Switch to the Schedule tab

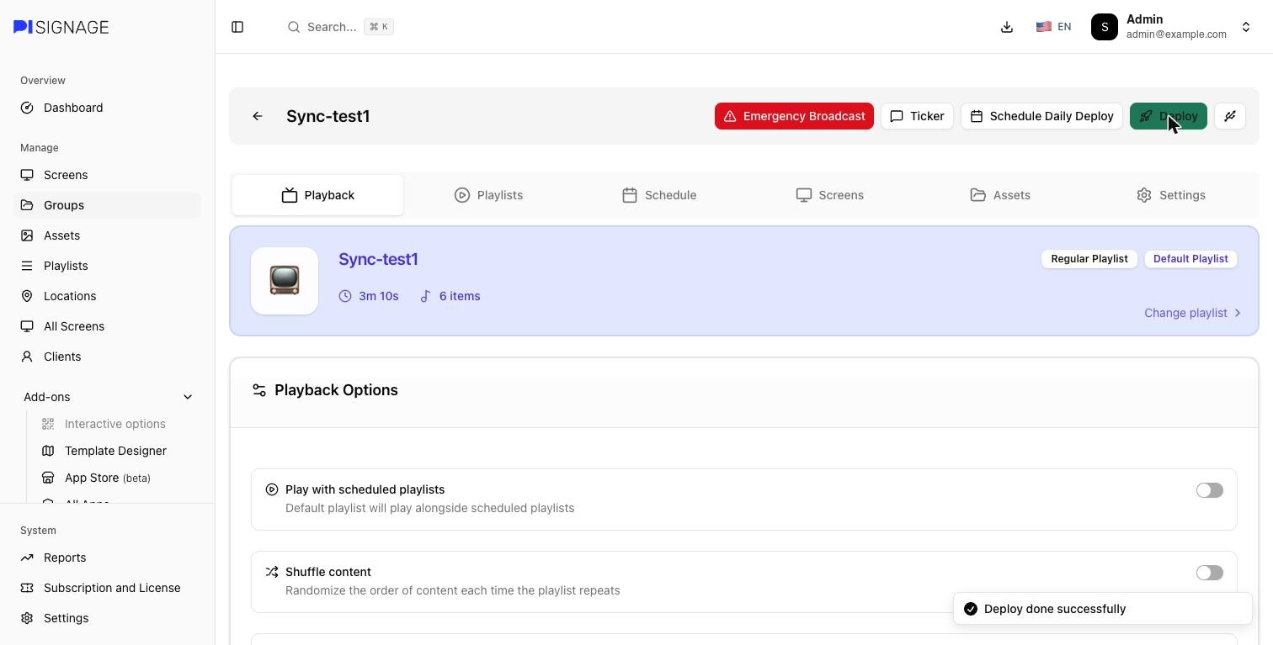pyautogui.click(x=659, y=195)
